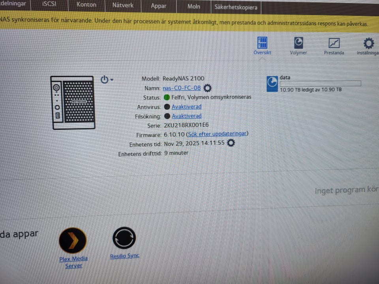Select the serial 2KU218RX001E6
The height and width of the screenshot is (284, 379).
point(186,125)
